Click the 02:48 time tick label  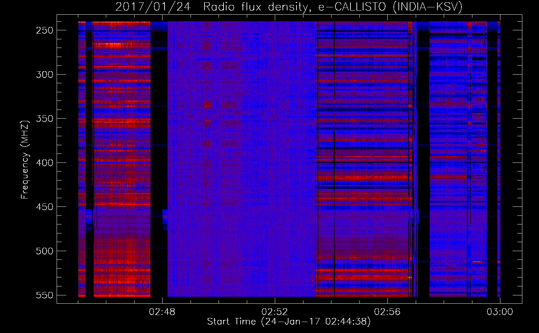coord(162,312)
